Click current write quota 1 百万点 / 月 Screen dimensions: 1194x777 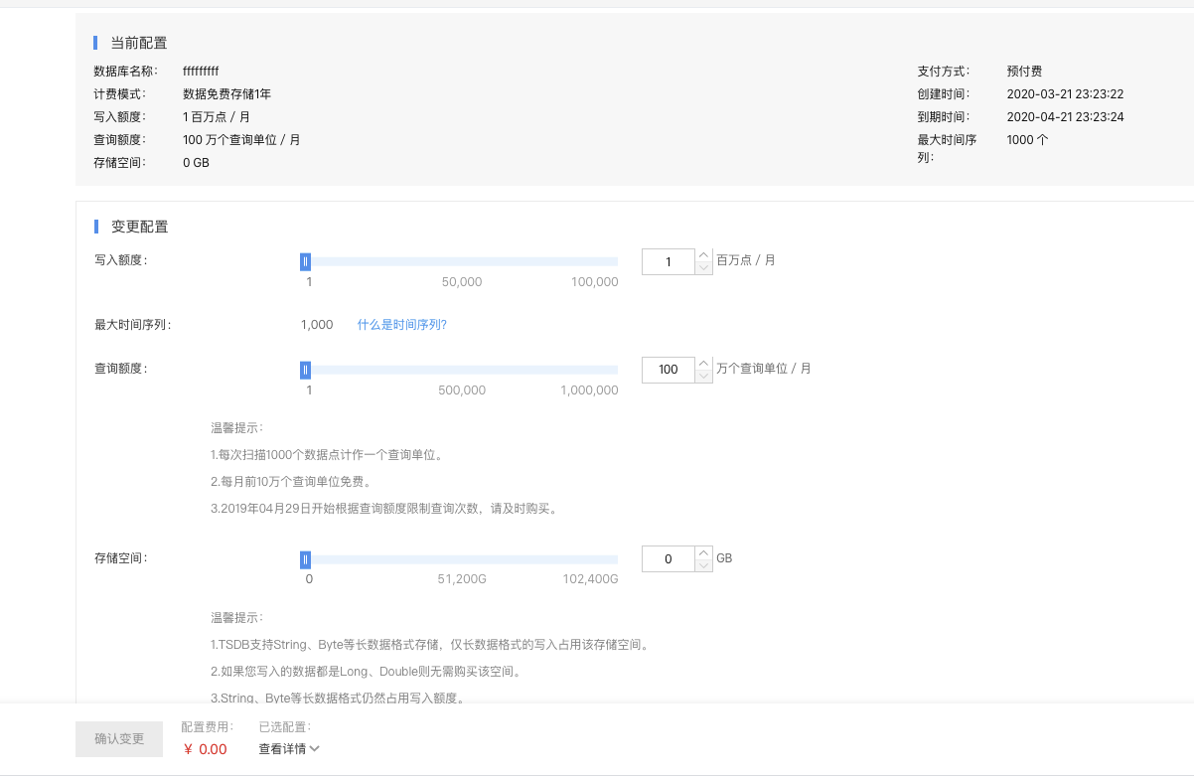(217, 117)
